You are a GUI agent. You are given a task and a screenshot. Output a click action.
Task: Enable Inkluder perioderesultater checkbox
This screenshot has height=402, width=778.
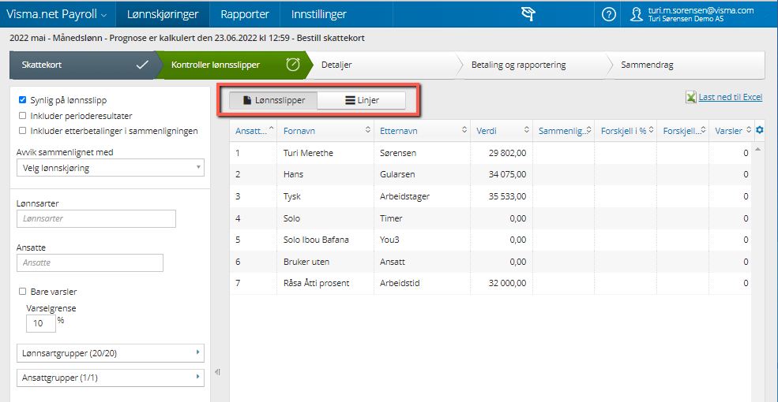(22, 116)
